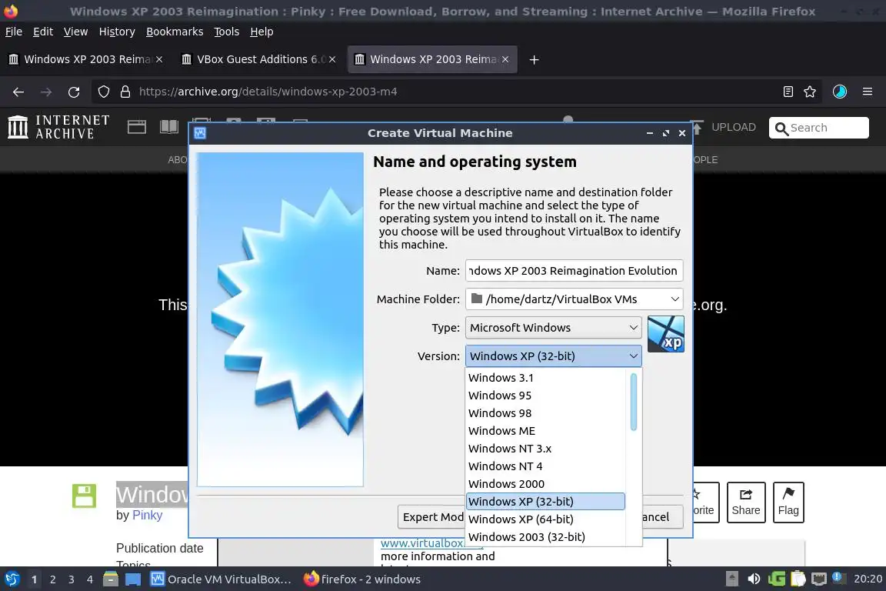Switch to workspace 2 in taskbar
This screenshot has height=591, width=886.
(x=52, y=579)
